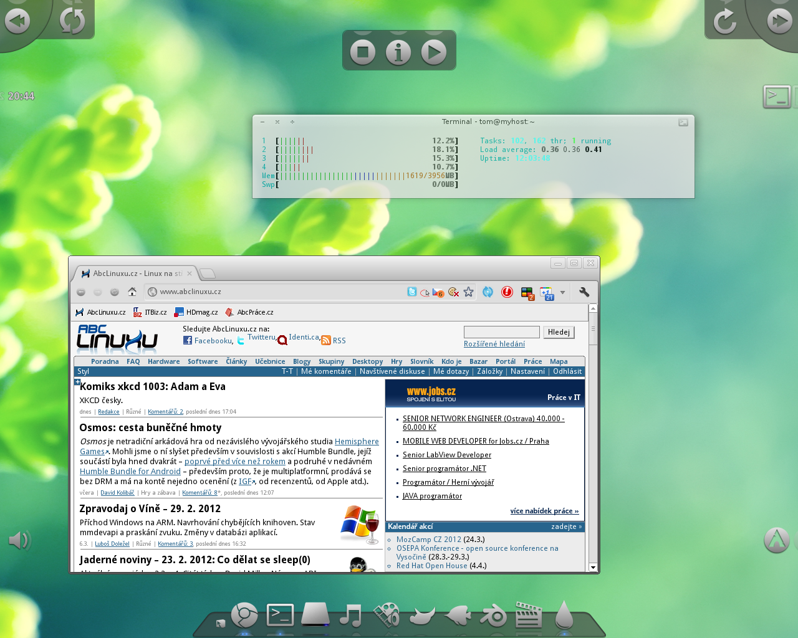Click the stop square button on desktop panel
The height and width of the screenshot is (638, 798).
pos(363,52)
